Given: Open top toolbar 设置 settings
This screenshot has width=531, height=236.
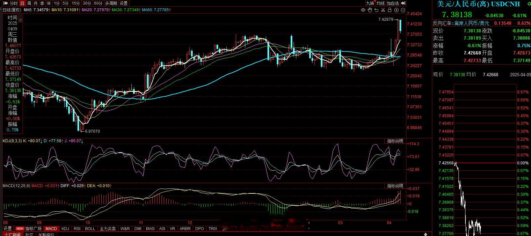Looking at the screenshot, I should [124, 3].
